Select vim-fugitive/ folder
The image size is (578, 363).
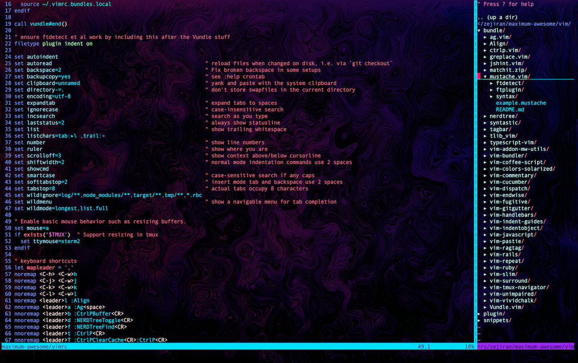(510, 202)
